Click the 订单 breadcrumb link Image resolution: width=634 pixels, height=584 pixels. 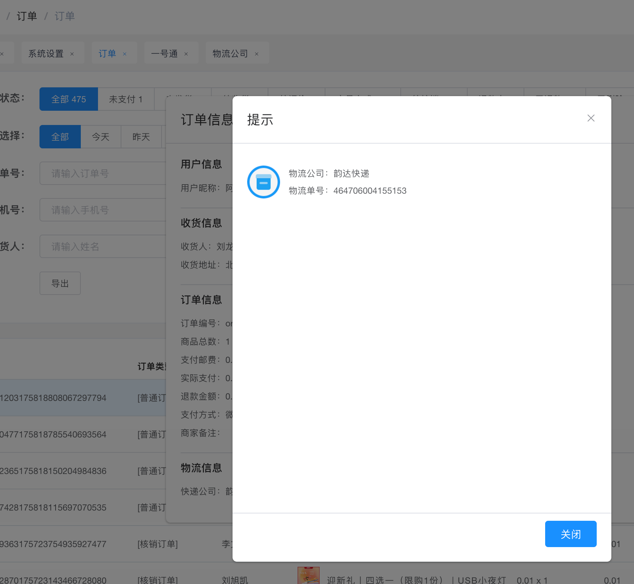coord(27,16)
